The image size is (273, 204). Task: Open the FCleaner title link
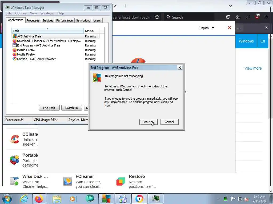tap(85, 176)
